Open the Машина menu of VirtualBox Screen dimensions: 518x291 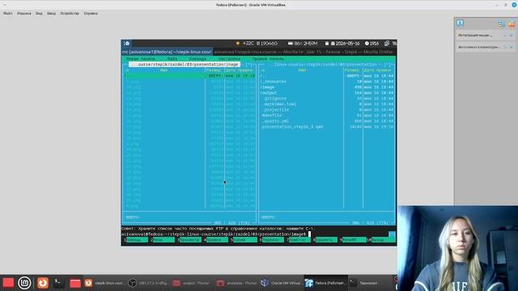pyautogui.click(x=24, y=14)
